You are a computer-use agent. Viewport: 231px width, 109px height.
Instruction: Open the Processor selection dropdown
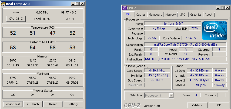tap(171, 95)
